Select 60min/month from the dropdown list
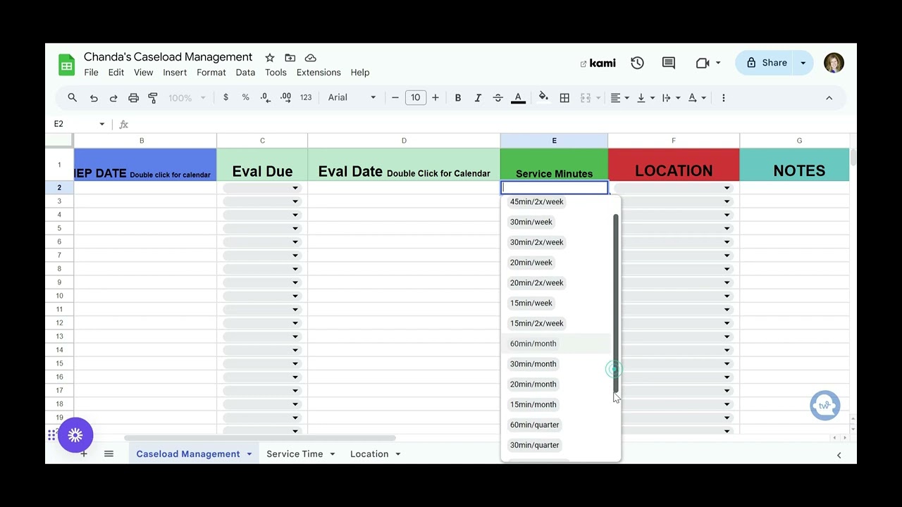The height and width of the screenshot is (507, 902). point(533,344)
